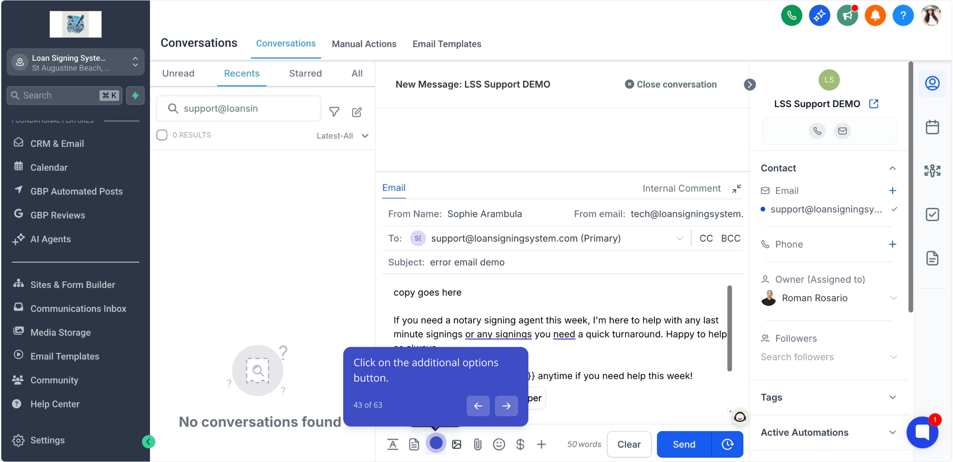This screenshot has width=953, height=462.
Task: Add a phone number with the plus icon
Action: coord(893,244)
